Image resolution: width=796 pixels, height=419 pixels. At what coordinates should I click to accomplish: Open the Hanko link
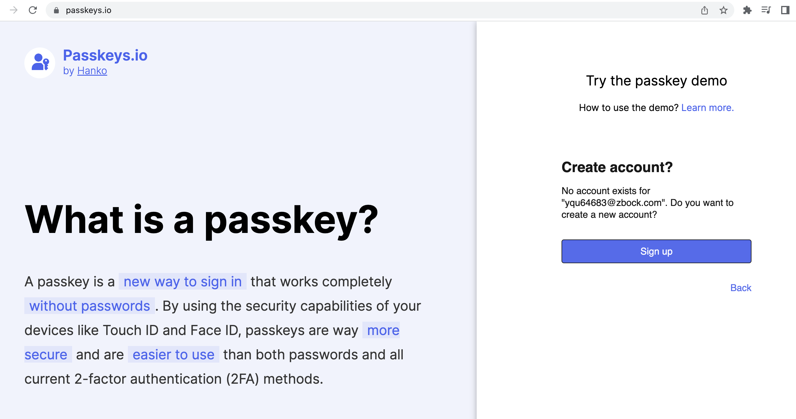tap(92, 71)
